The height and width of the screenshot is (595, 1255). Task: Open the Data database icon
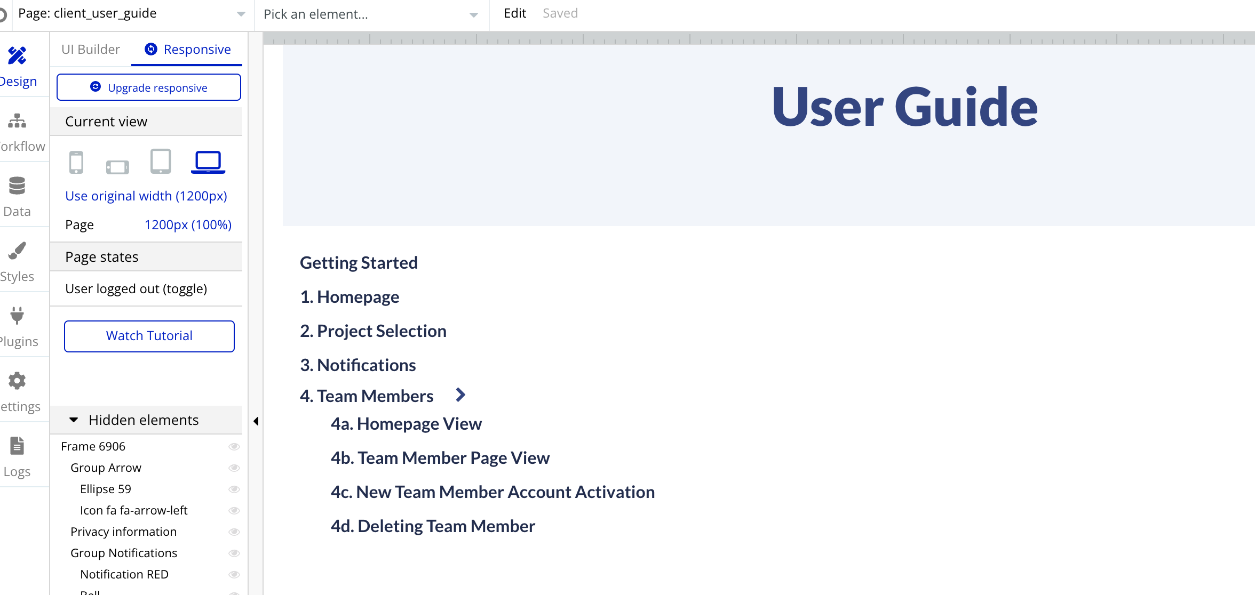[x=17, y=186]
